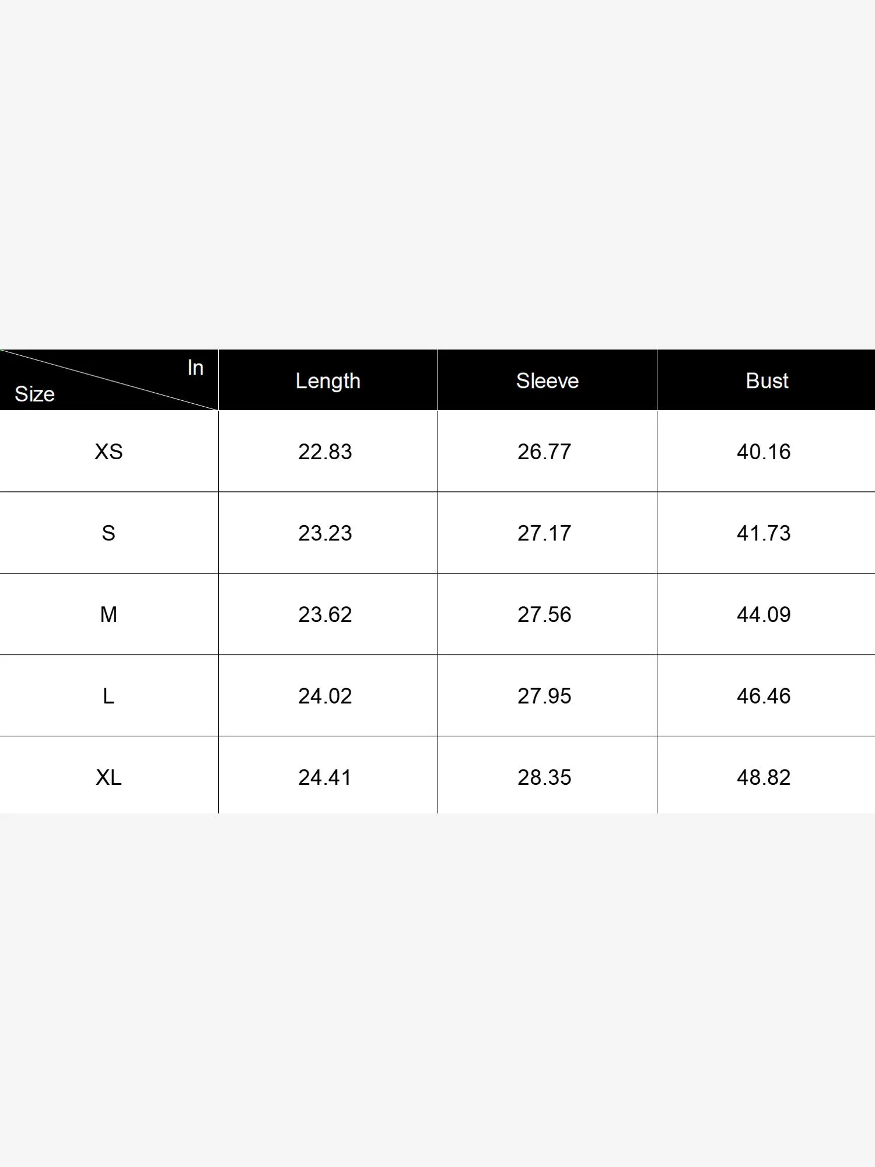Click the 41.73 bust measurement
This screenshot has width=875, height=1167.
tap(764, 533)
